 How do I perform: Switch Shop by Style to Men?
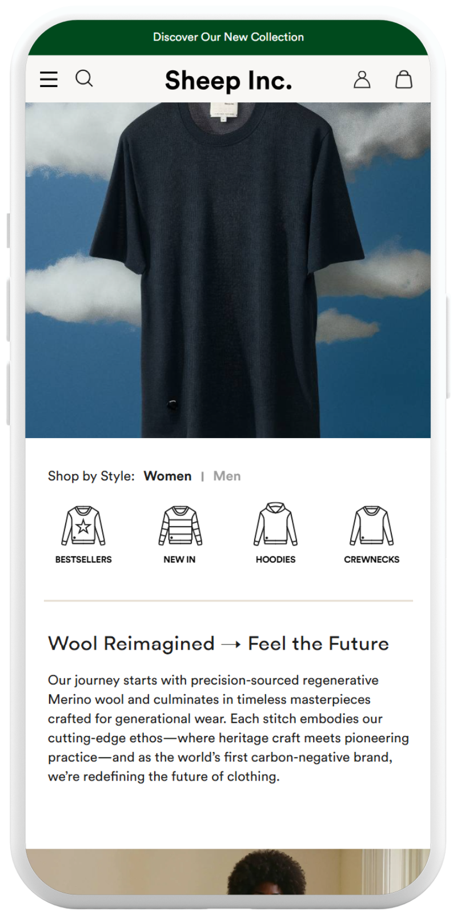(227, 476)
